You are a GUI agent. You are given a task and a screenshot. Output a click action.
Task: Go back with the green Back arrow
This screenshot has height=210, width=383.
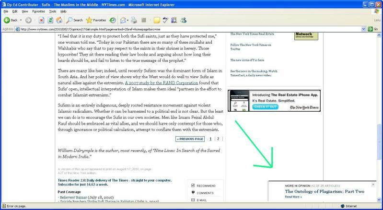[x=7, y=20]
